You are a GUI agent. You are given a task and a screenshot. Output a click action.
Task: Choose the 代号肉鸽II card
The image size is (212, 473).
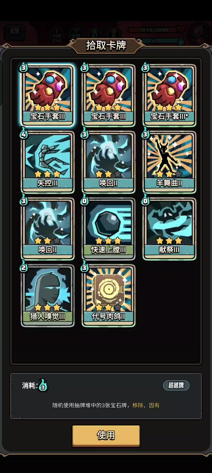tap(108, 296)
